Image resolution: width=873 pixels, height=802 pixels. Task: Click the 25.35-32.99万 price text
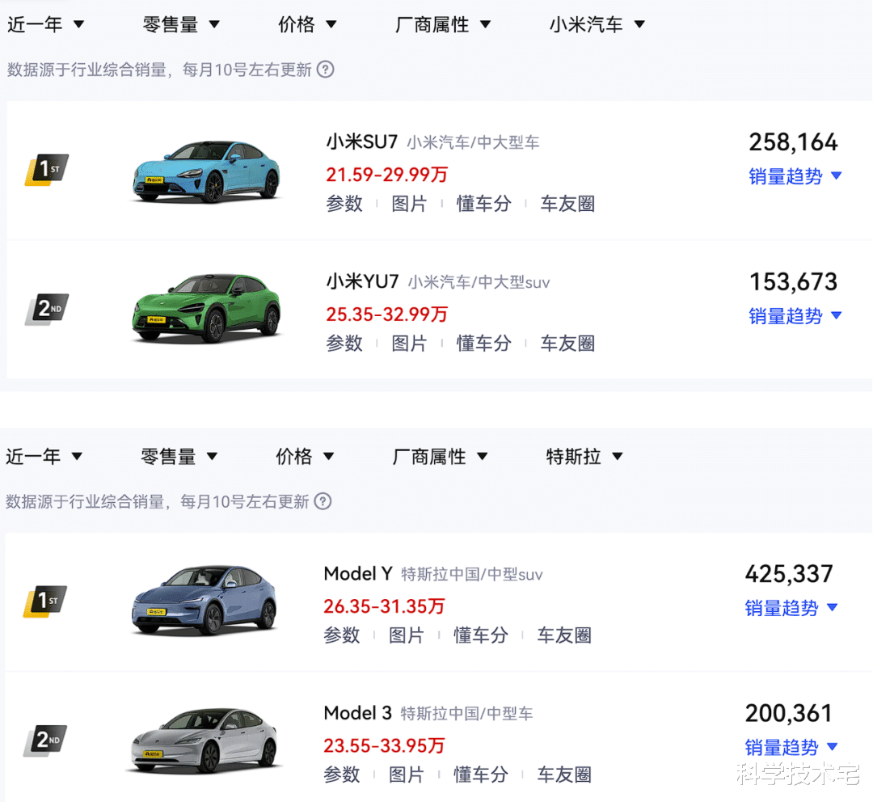click(x=387, y=314)
